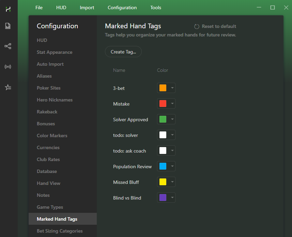Expand the todo: ask coach color dropdown
The height and width of the screenshot is (237, 292).
(172, 151)
